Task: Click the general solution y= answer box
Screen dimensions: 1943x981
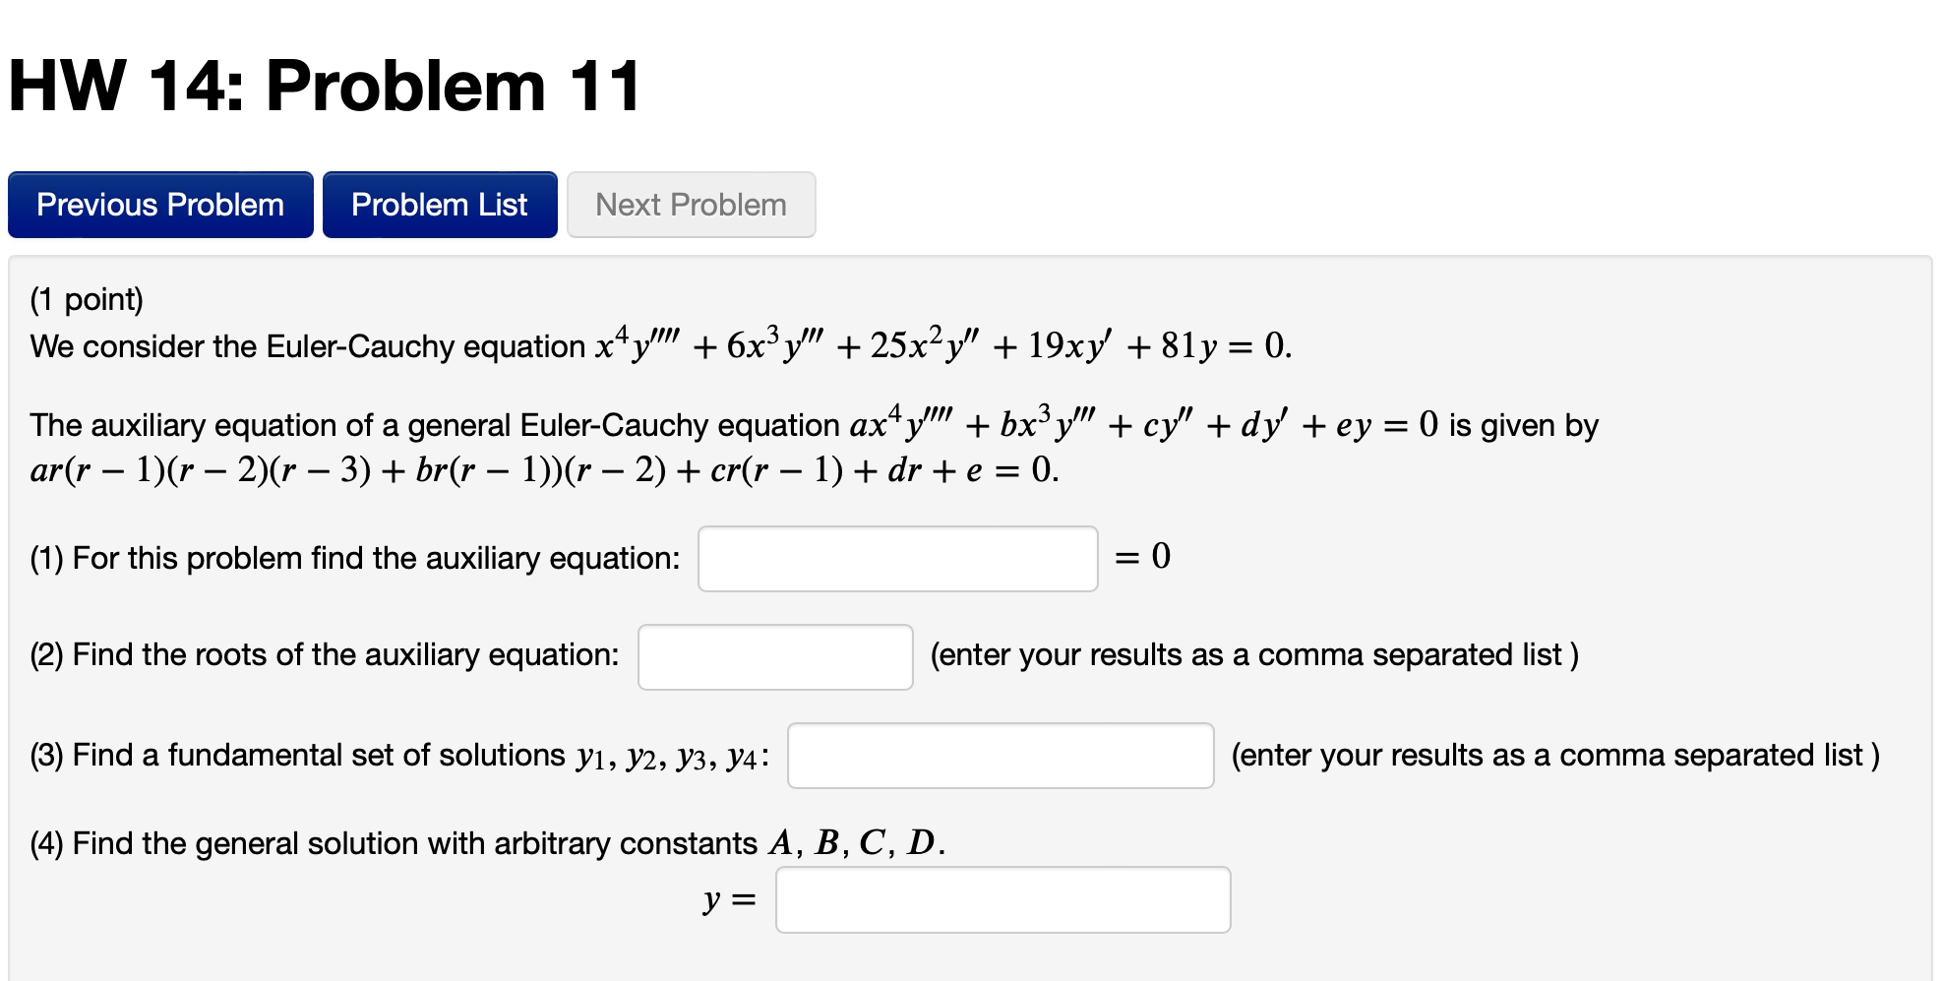Action: tap(1002, 899)
